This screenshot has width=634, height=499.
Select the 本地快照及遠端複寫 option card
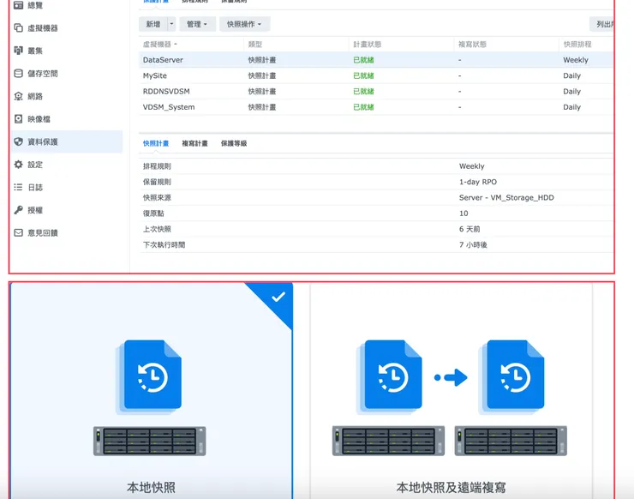click(x=451, y=391)
